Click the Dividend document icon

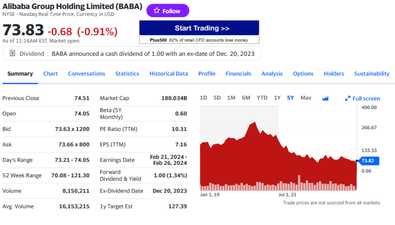12,54
